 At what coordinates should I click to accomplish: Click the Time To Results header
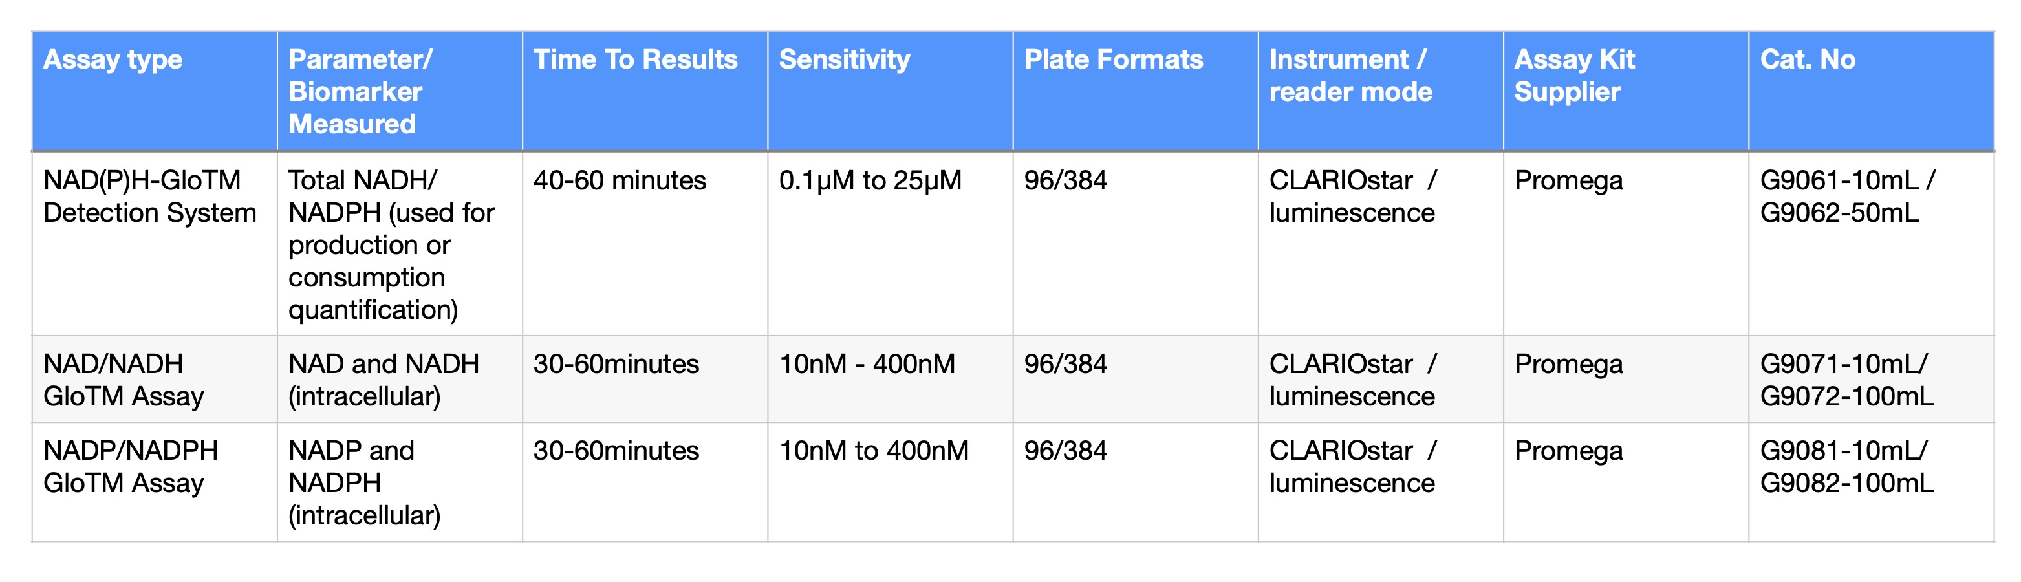click(636, 59)
